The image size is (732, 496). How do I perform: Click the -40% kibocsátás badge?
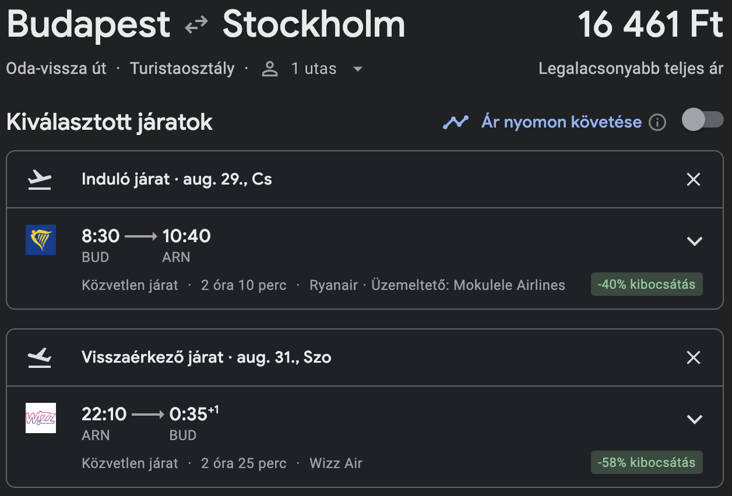(x=646, y=285)
